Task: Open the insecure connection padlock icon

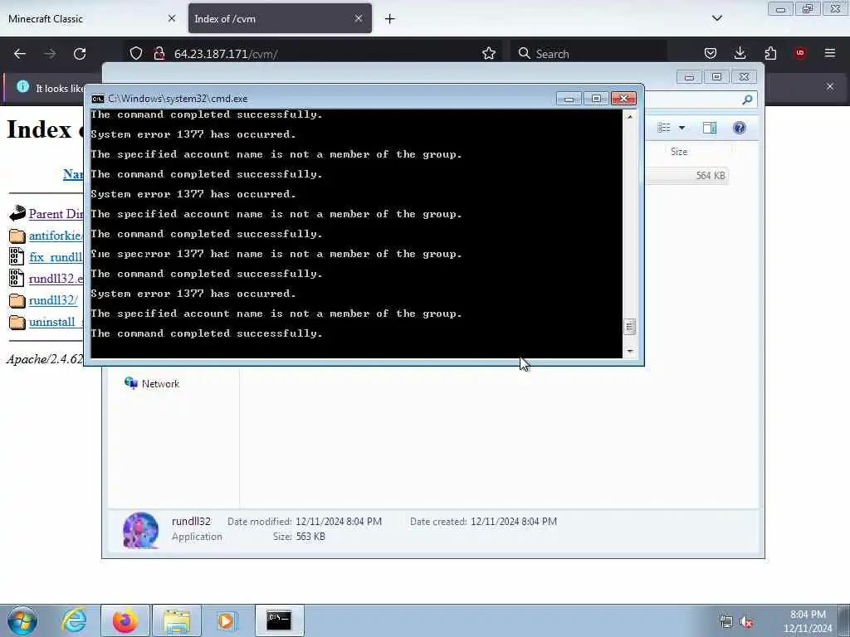Action: tap(159, 54)
